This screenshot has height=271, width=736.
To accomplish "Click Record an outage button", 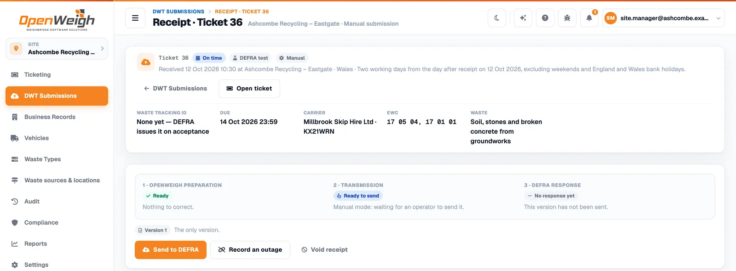I will (x=250, y=250).
